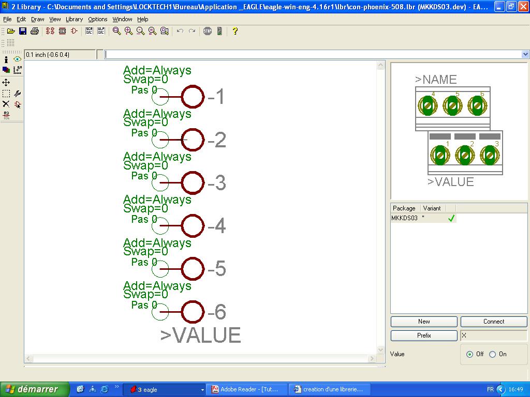Open the Grid settings tool

(x=18, y=70)
